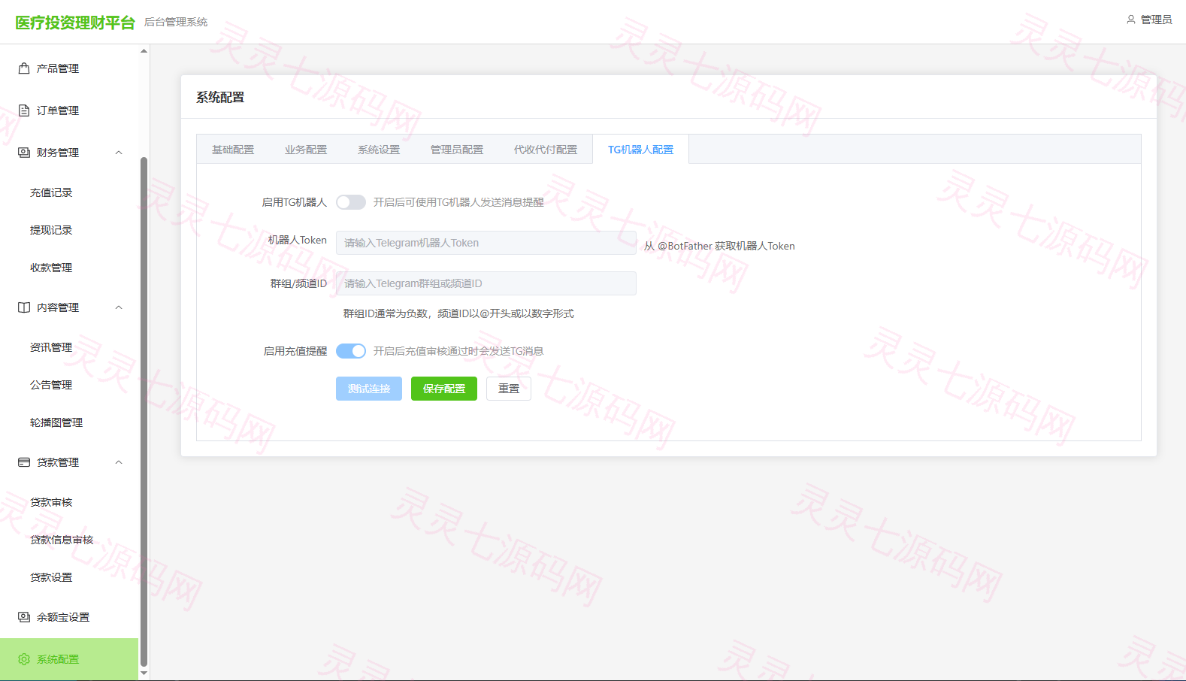Open 贷款审核 menu item
The height and width of the screenshot is (681, 1186).
tap(51, 502)
